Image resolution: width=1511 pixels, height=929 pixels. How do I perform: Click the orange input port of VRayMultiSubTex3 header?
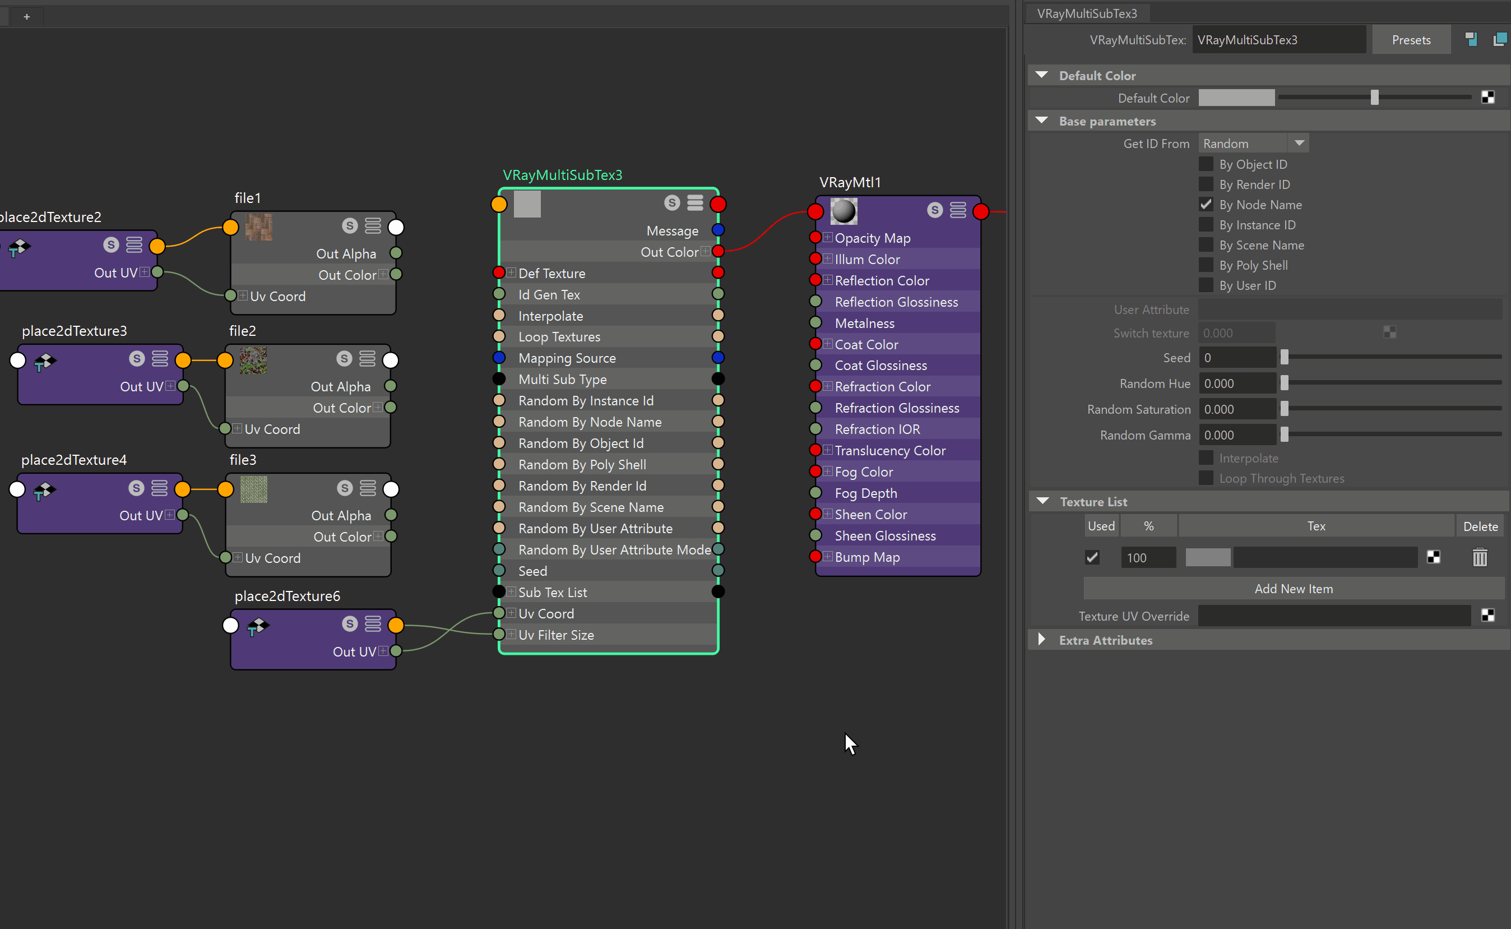coord(499,204)
